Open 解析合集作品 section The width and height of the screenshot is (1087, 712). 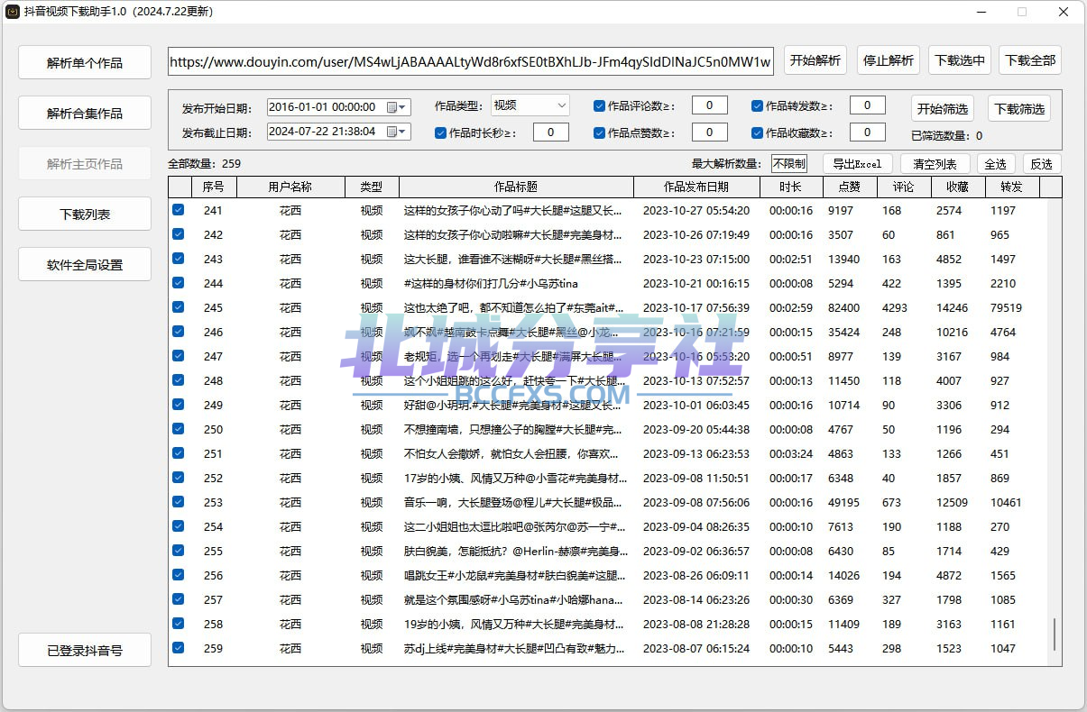coord(85,114)
